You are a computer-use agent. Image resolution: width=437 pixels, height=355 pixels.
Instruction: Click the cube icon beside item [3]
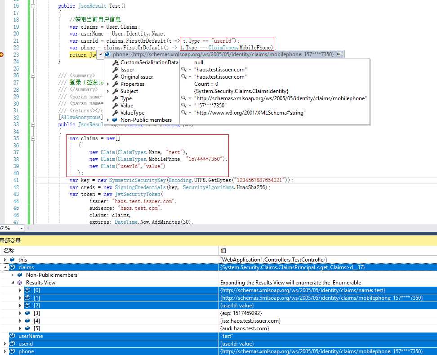[x=27, y=313]
